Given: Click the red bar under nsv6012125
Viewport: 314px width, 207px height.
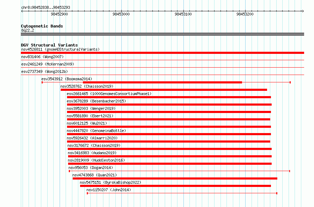Looking at the screenshot, I should click(169, 127).
